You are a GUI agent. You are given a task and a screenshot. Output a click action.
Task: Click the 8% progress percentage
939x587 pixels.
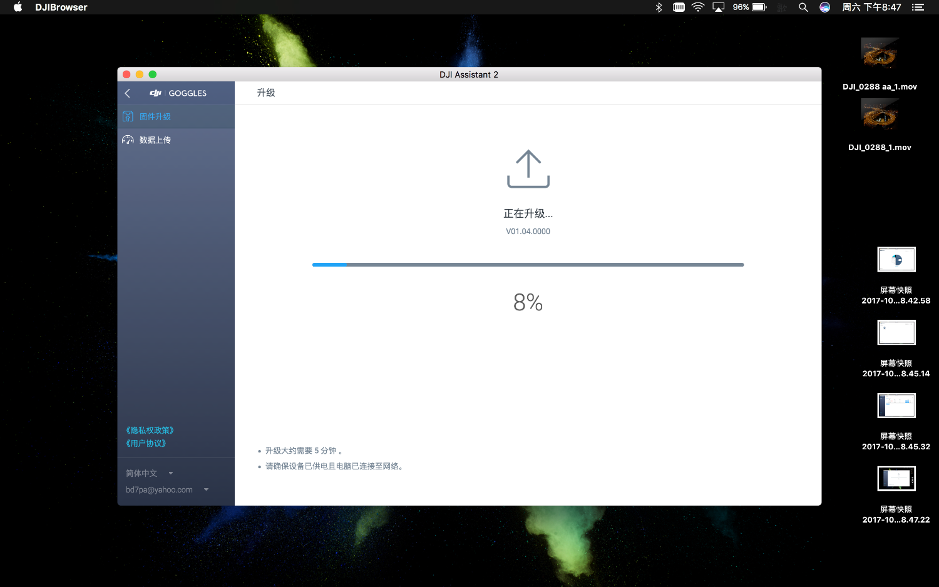pyautogui.click(x=528, y=303)
